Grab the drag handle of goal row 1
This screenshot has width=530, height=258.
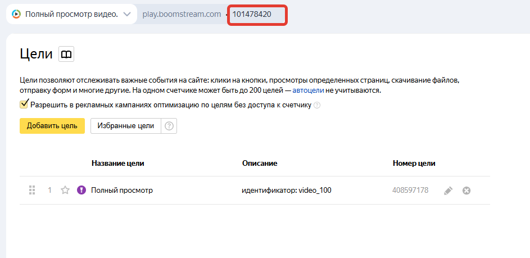[32, 191]
